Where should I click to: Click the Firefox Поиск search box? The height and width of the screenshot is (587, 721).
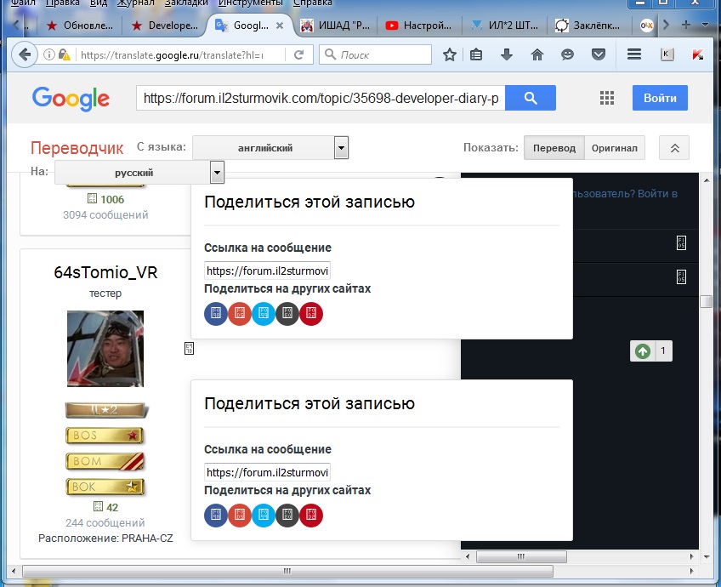pyautogui.click(x=375, y=54)
